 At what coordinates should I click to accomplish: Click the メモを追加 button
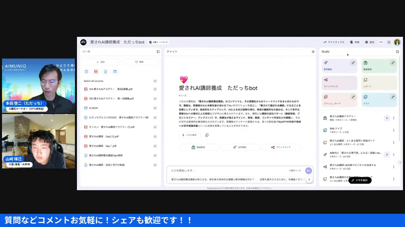point(360,180)
